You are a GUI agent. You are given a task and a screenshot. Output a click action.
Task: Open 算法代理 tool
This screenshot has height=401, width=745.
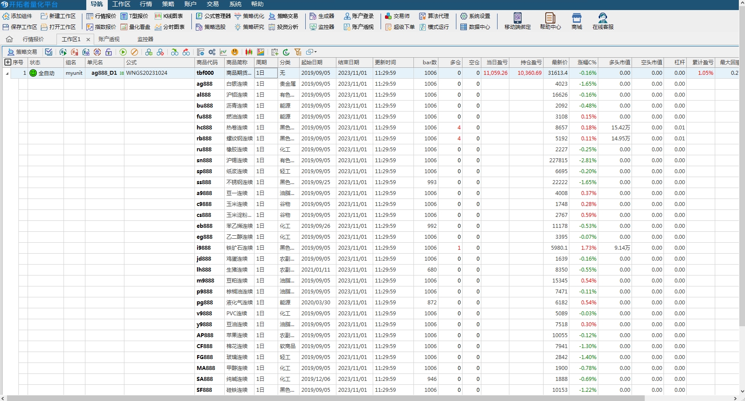[x=434, y=16]
